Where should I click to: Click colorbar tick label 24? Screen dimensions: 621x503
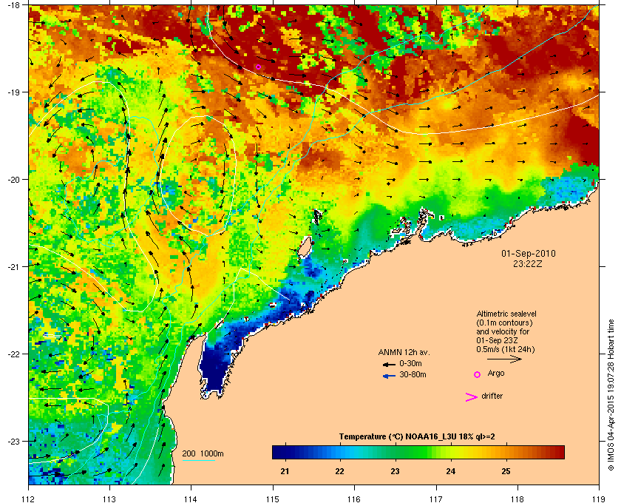point(450,472)
